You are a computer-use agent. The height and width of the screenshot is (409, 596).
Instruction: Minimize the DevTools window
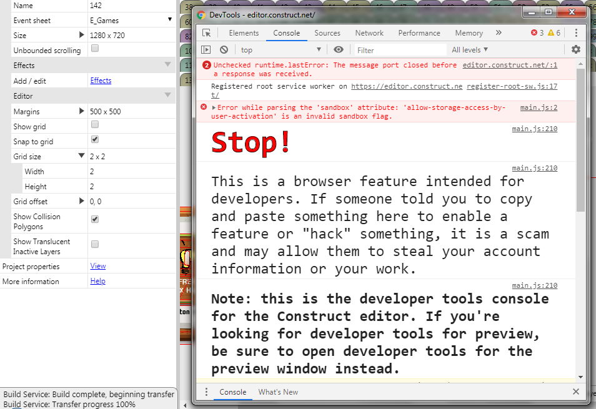532,12
